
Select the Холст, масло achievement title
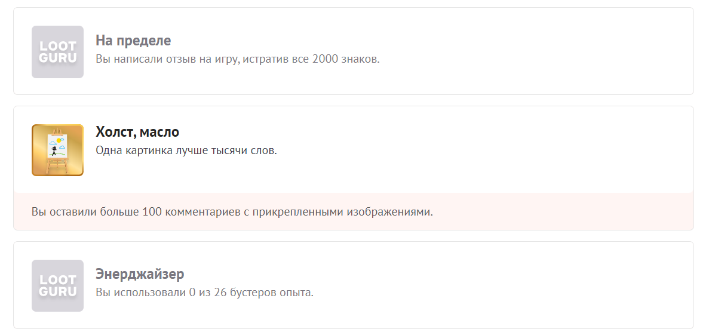click(137, 132)
